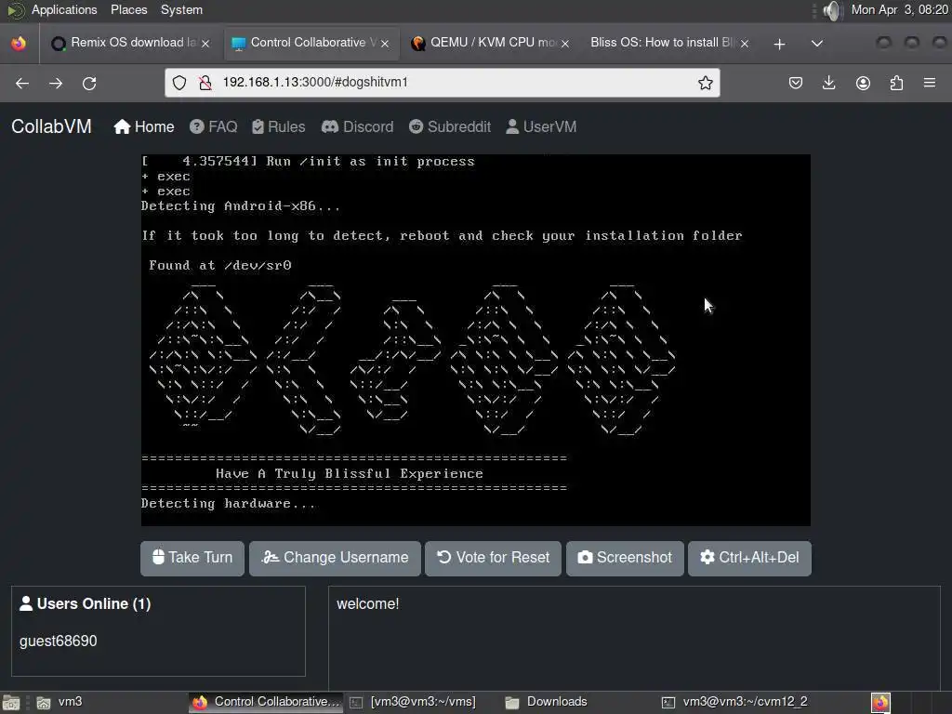Click the Users Online (1) heading
This screenshot has height=714, width=952.
click(x=85, y=603)
